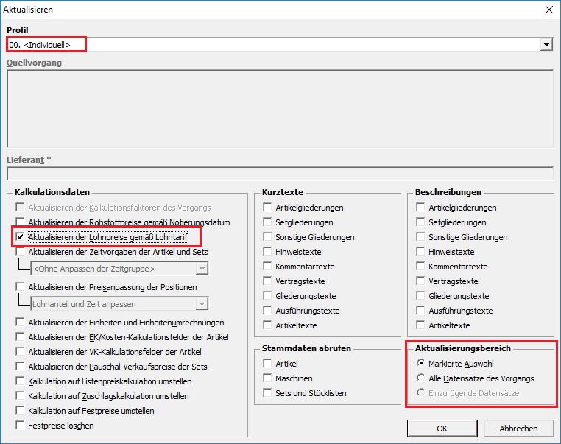Select the 'Alle Datensätze des Vorgangs' option
This screenshot has height=444, width=561.
420,378
